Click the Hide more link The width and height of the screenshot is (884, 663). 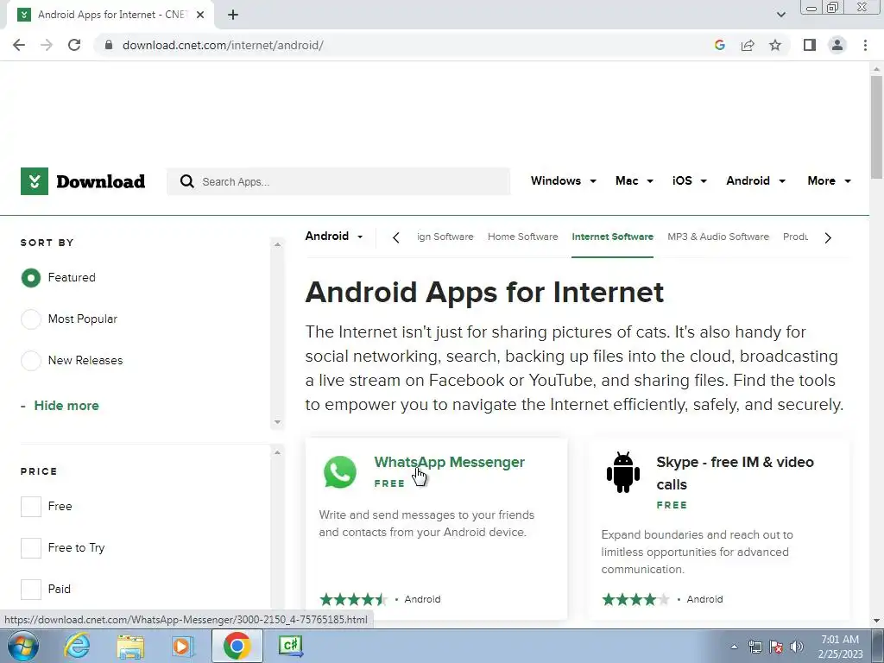[66, 406]
